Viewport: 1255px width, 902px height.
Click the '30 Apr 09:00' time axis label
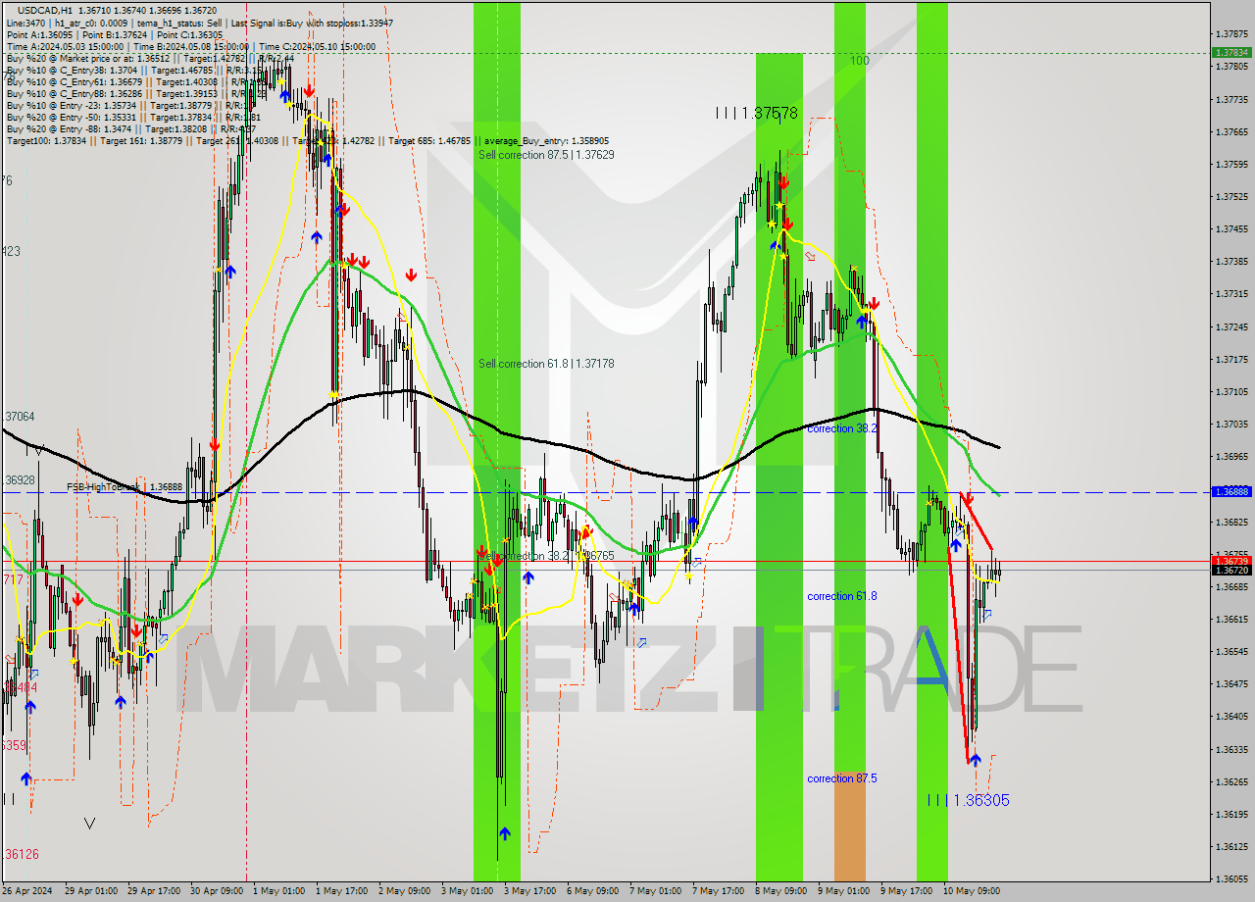tap(218, 891)
